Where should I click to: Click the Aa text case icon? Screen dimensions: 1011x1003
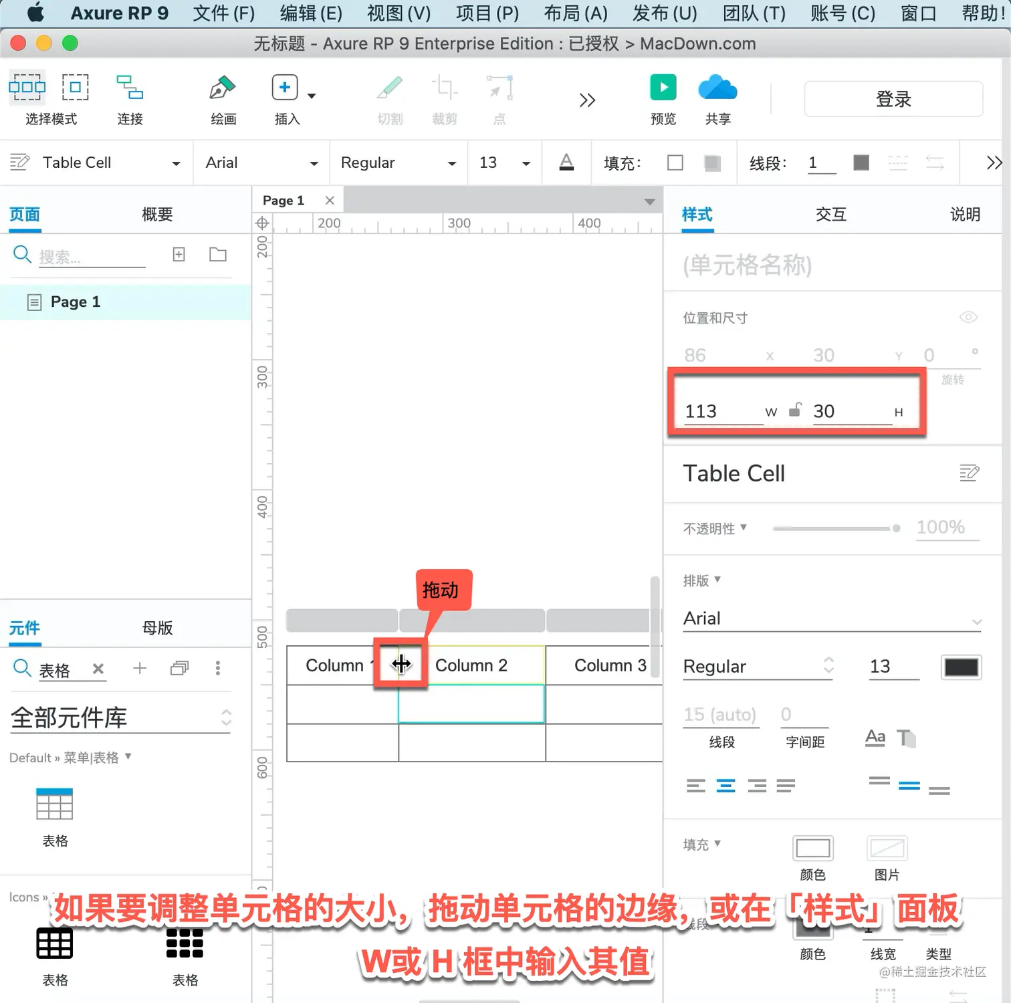pyautogui.click(x=875, y=738)
